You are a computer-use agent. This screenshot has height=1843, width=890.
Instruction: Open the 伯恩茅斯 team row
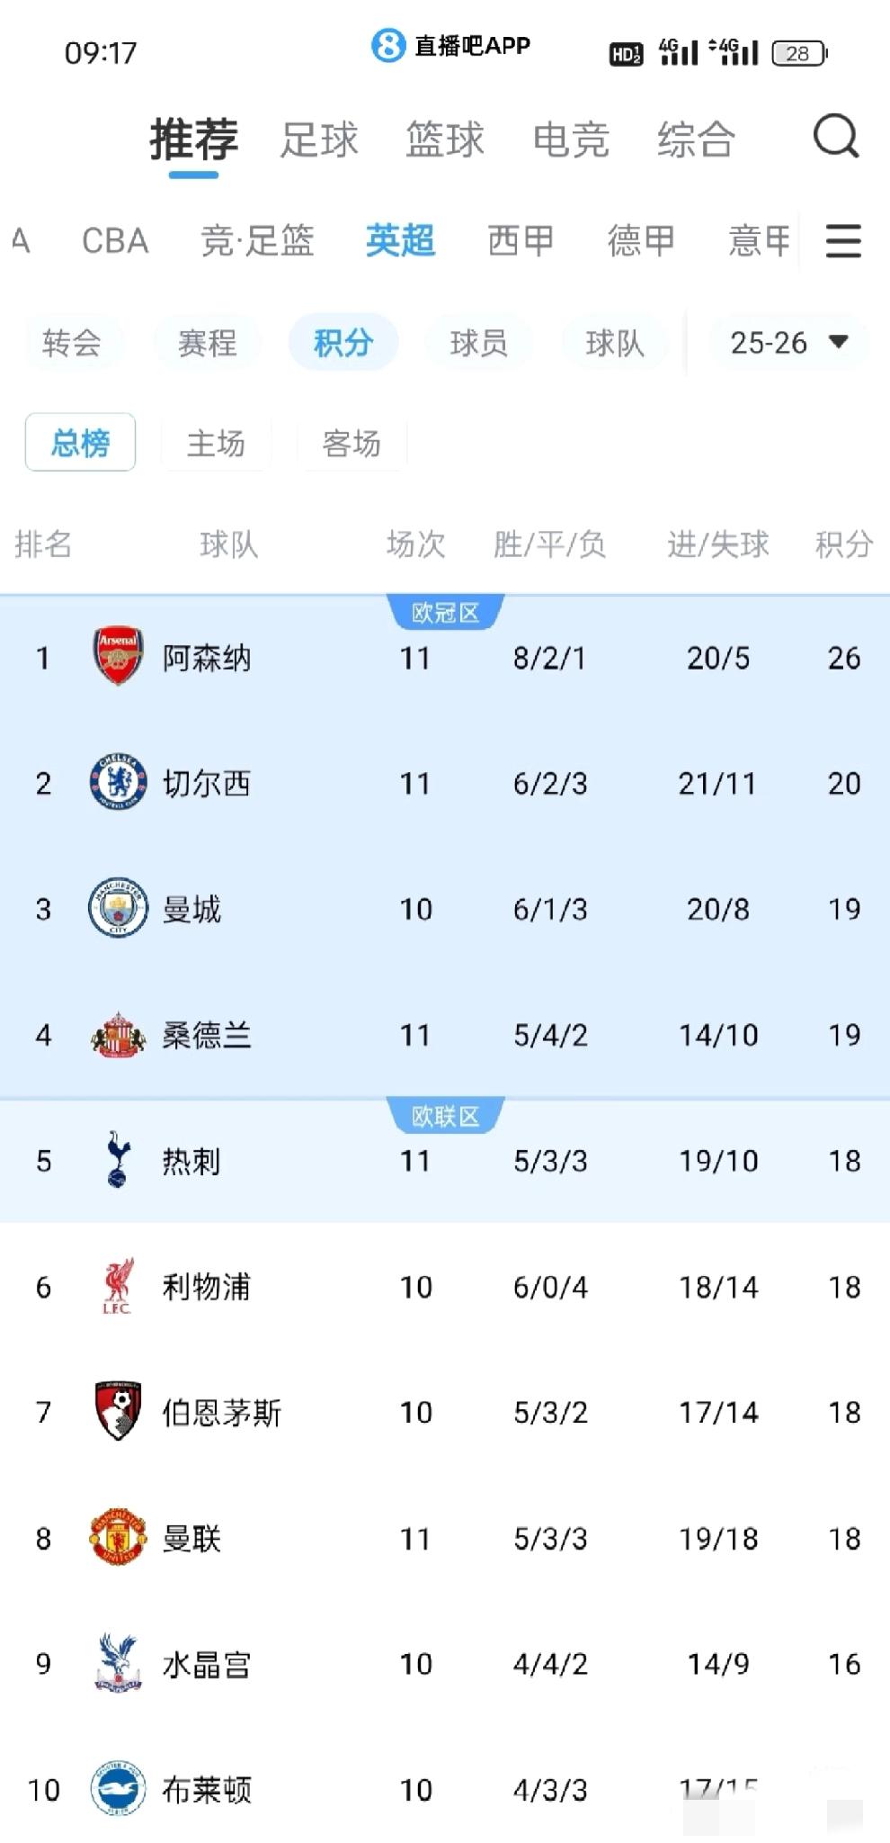(221, 1413)
